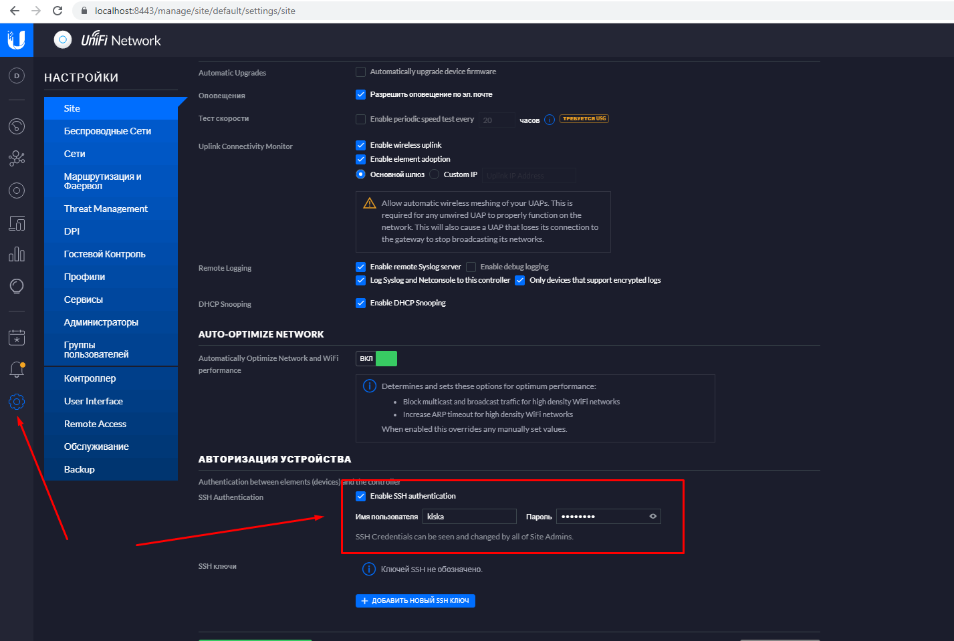Toggle Enable debug logging
This screenshot has height=641, width=954.
(x=471, y=267)
